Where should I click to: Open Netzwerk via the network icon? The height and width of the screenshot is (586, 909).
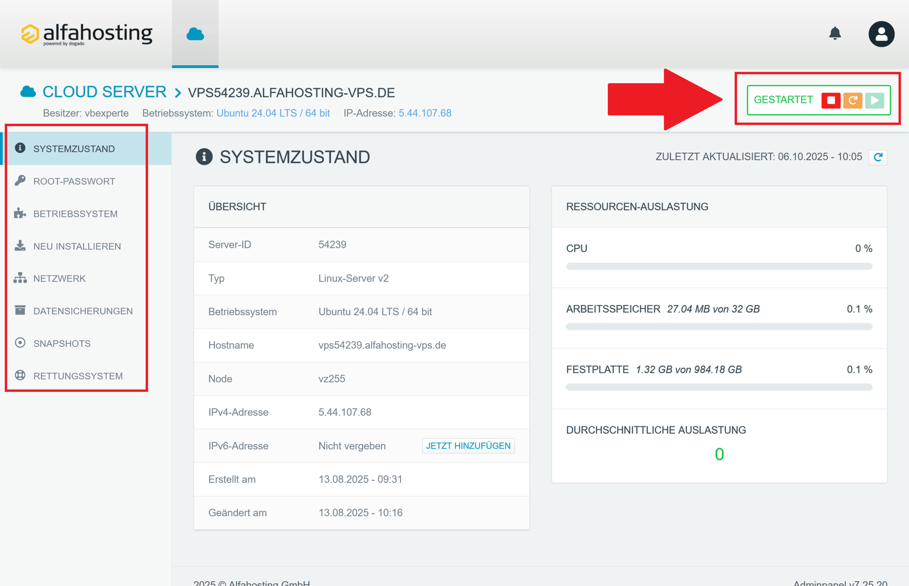coord(19,278)
